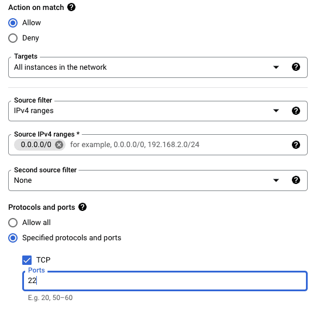Open All instances in the network selector
This screenshot has height=310, width=327.
click(x=158, y=67)
